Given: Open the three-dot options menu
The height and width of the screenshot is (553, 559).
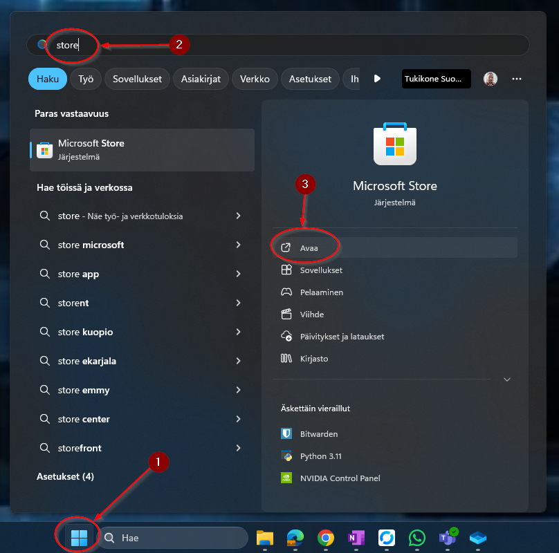Looking at the screenshot, I should tap(517, 79).
